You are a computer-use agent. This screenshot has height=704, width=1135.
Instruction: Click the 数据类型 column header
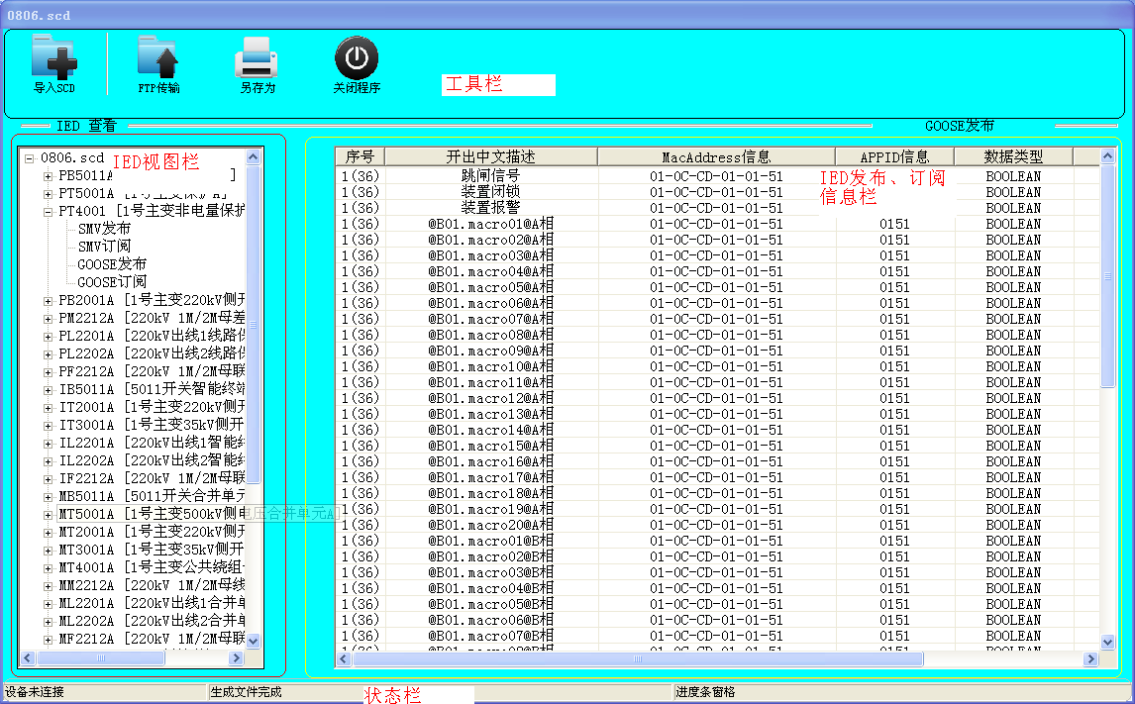coord(1013,156)
